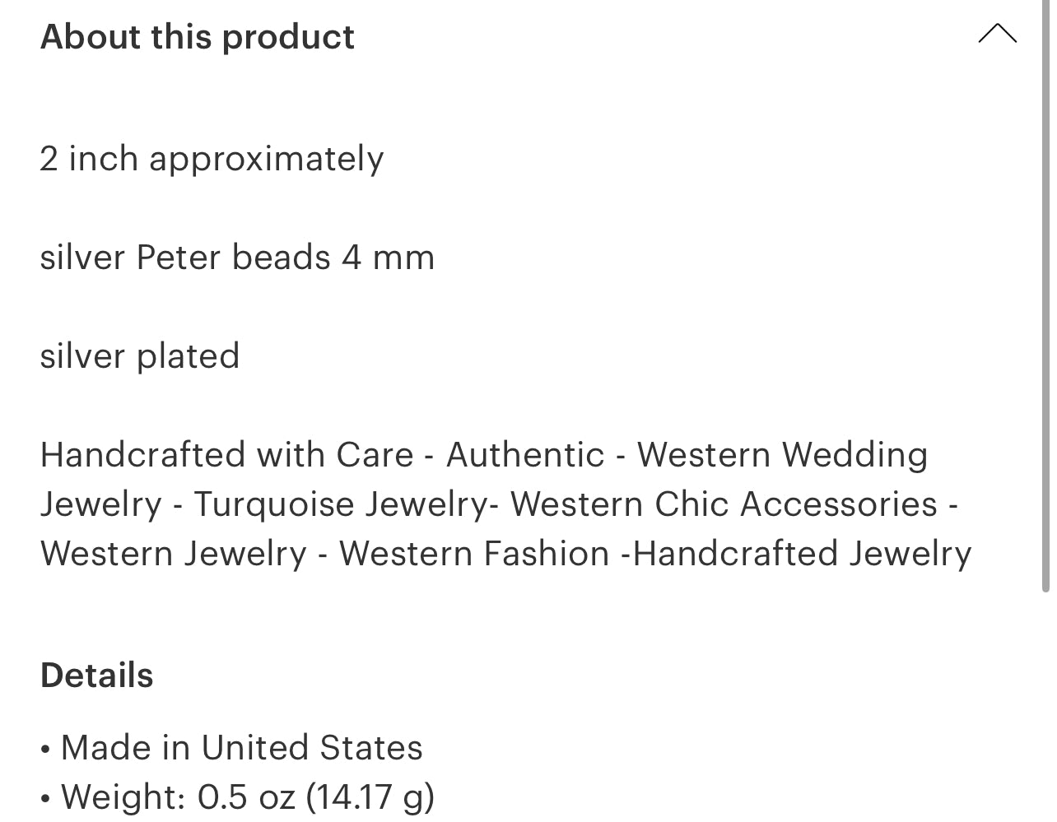Click 'Western Jewelry' in the last description line

174,554
